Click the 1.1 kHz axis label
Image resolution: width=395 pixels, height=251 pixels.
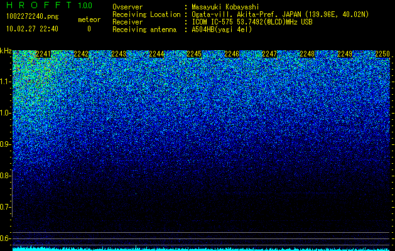click(x=5, y=82)
